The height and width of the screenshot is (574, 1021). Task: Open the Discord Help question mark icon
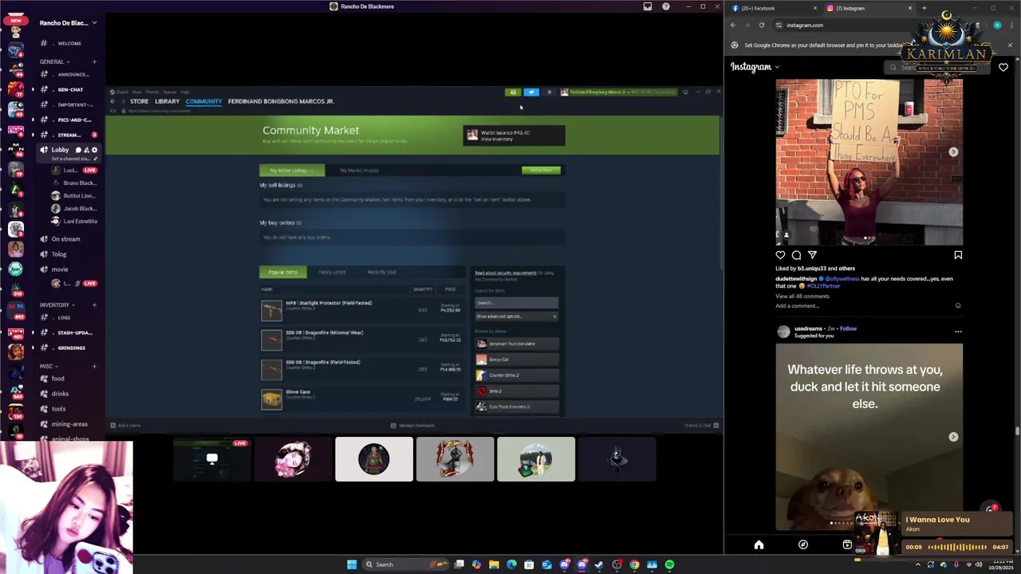coord(666,6)
